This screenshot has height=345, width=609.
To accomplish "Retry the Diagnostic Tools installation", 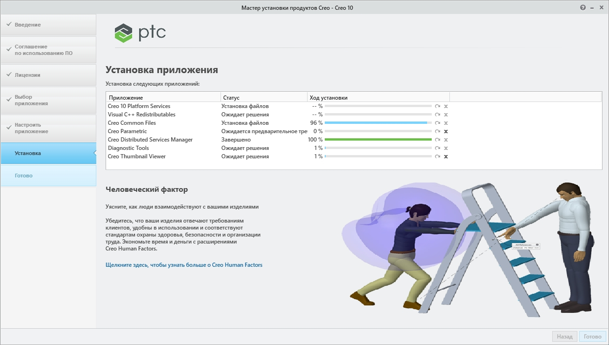I will [437, 148].
